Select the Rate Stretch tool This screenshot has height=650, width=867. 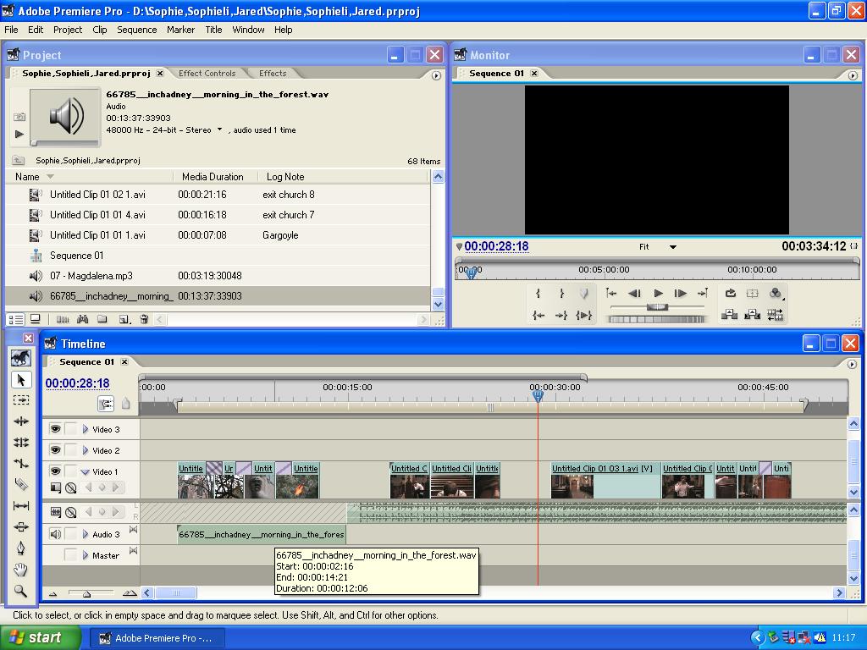21,463
